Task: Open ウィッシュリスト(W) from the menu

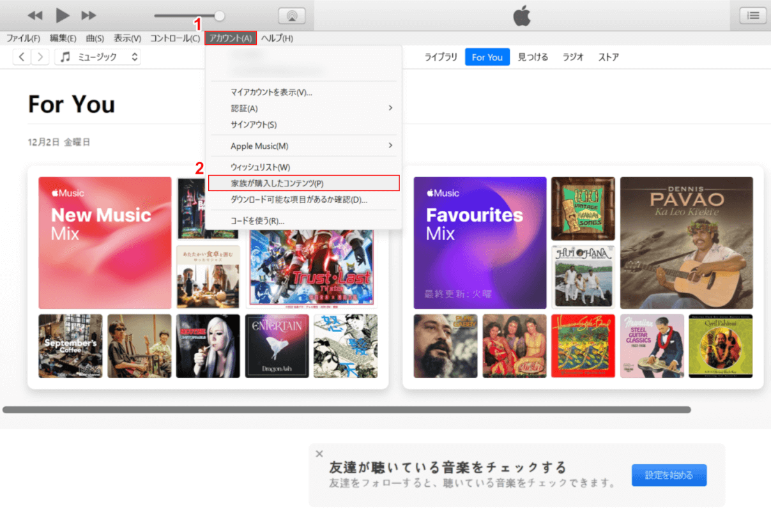Action: pyautogui.click(x=303, y=167)
